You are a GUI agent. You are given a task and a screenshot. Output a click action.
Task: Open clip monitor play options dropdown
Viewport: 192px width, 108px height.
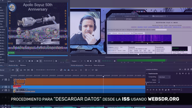(x=35, y=61)
